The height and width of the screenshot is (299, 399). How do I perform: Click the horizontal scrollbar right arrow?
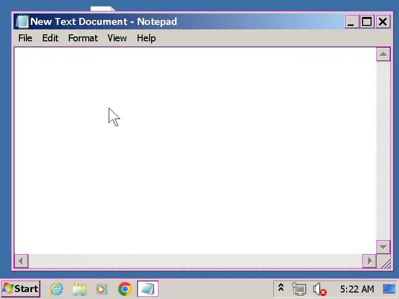point(370,261)
